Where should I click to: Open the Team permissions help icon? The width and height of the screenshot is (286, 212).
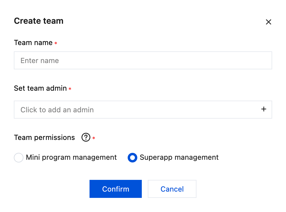pos(86,138)
